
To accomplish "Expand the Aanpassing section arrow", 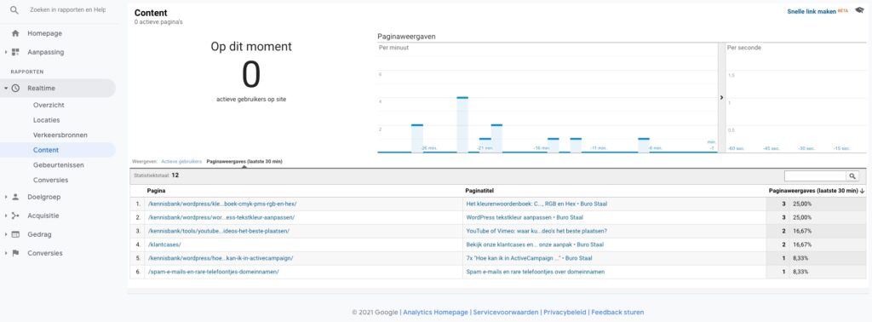I will pos(6,52).
